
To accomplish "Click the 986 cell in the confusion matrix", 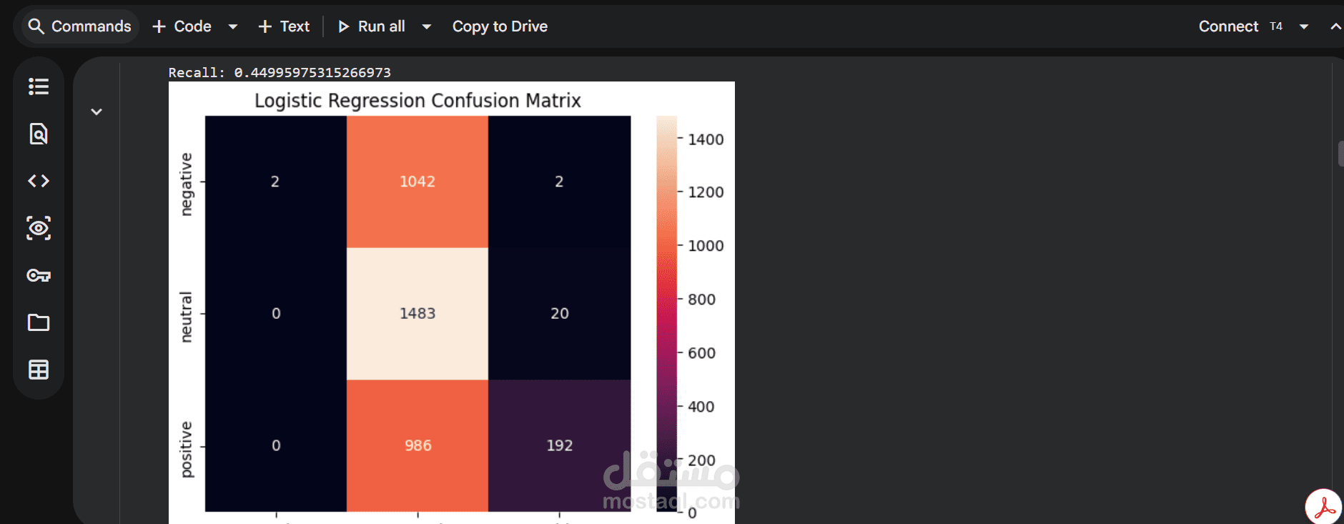I will coord(417,445).
